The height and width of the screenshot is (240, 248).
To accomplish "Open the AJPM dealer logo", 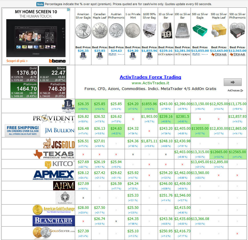I will (64, 186).
